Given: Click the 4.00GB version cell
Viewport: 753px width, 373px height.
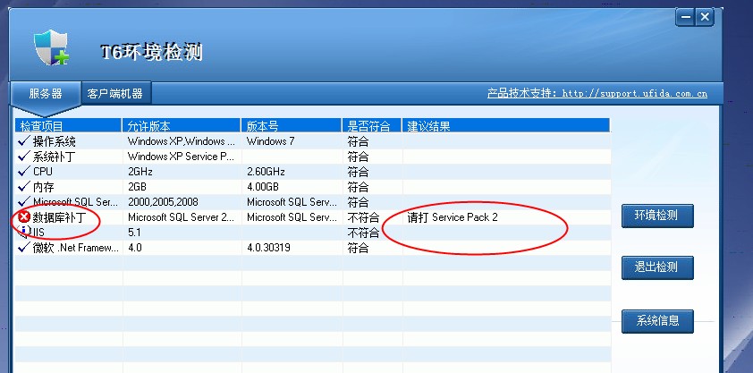Looking at the screenshot, I should click(263, 187).
